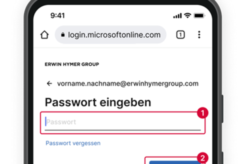Click the phone's upper side button
The height and width of the screenshot is (164, 247).
point(222,109)
